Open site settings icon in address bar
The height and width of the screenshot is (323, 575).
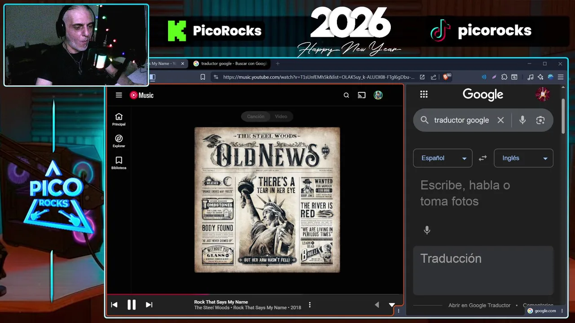click(x=216, y=77)
